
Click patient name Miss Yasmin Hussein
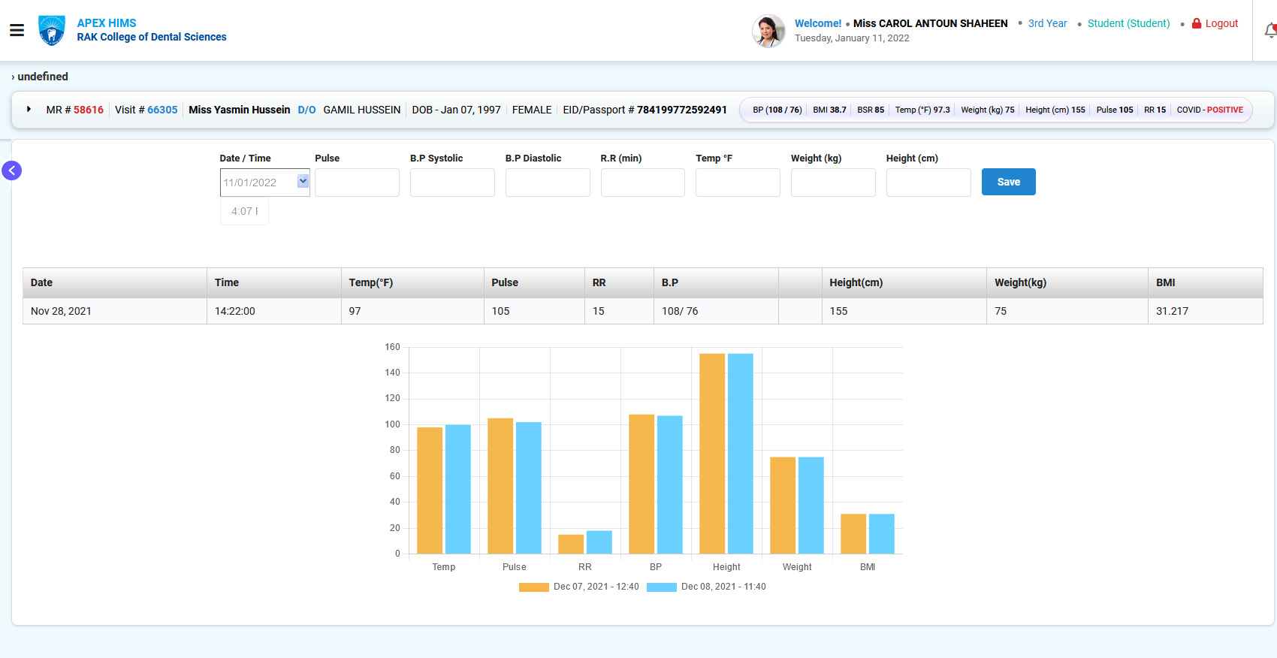(239, 110)
